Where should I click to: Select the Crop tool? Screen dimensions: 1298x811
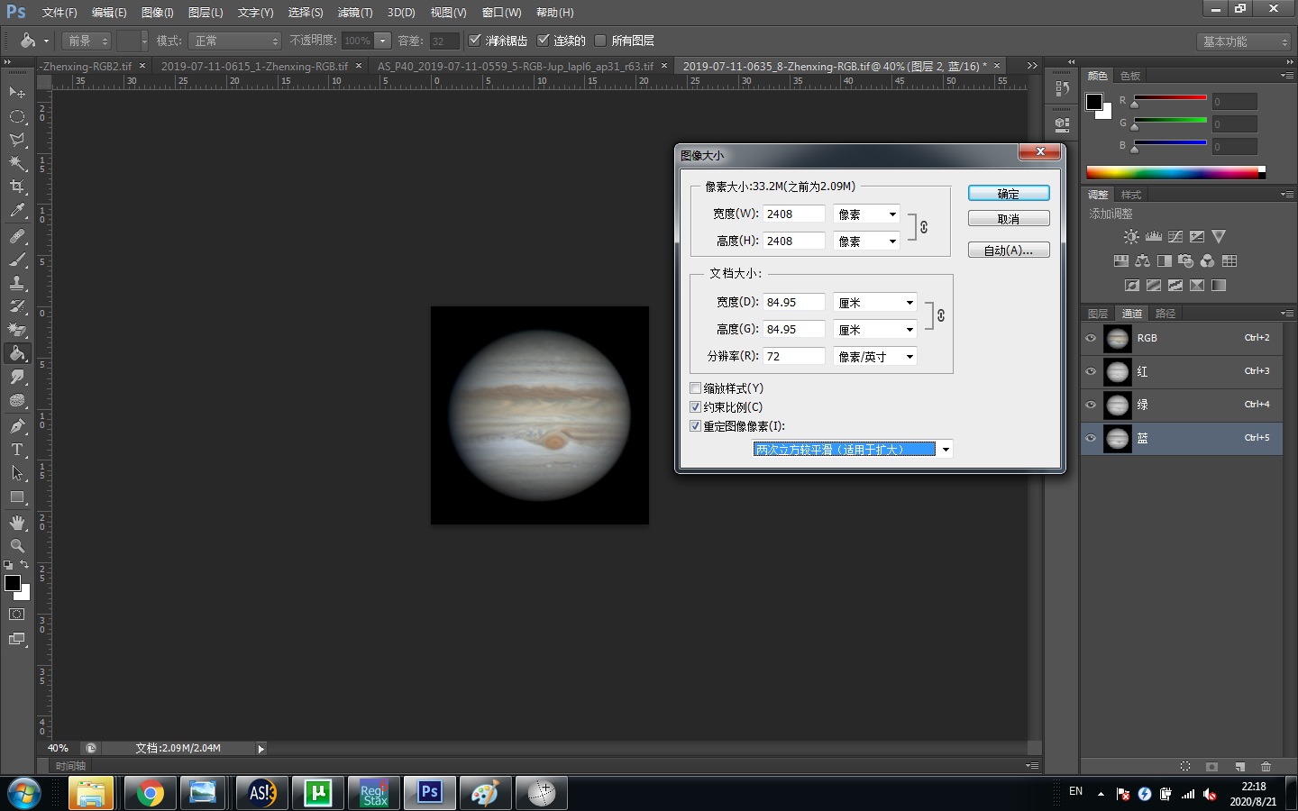17,187
